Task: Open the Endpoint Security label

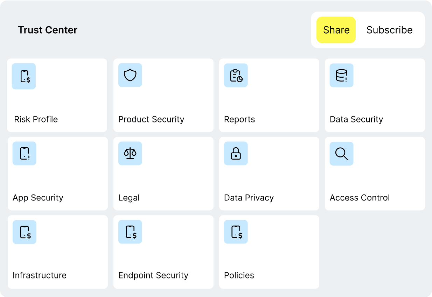Action: [x=153, y=275]
